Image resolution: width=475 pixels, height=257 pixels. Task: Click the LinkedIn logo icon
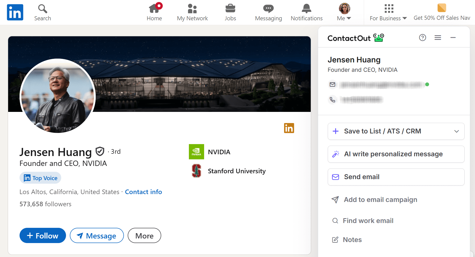point(15,12)
